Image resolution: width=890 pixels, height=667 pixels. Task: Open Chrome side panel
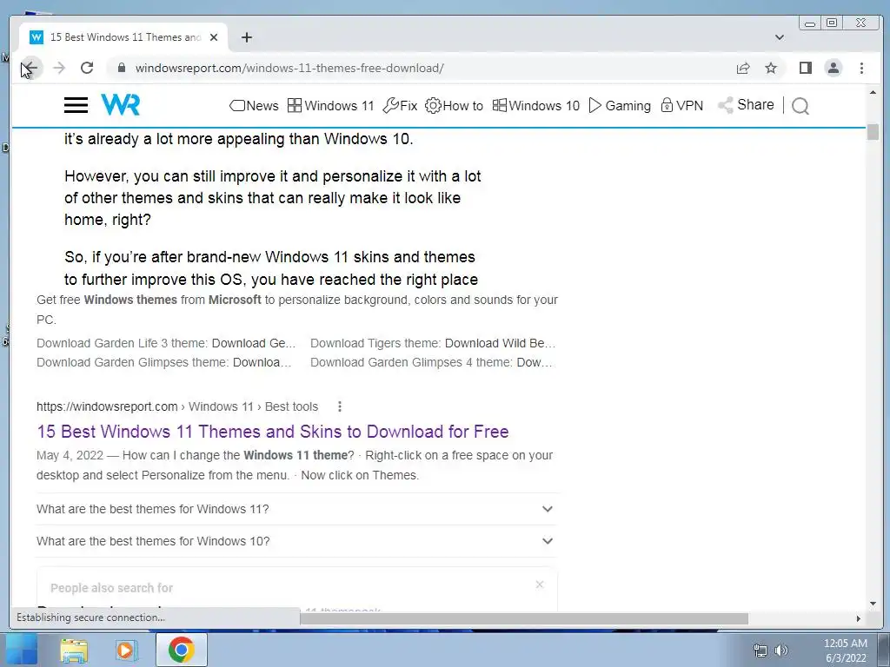pos(805,68)
